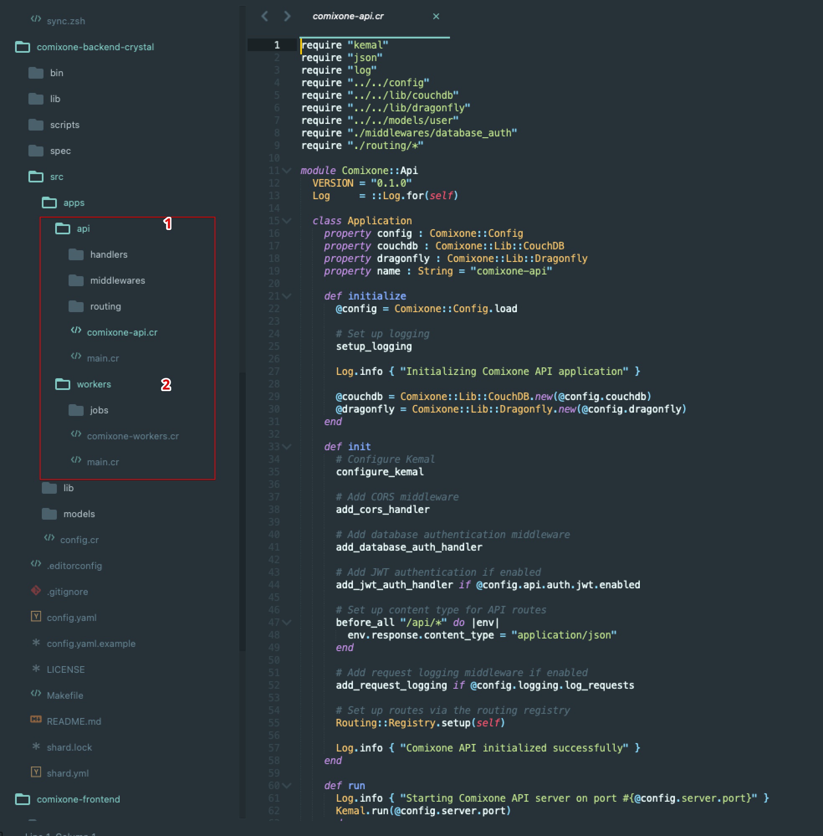
Task: Click 'property couchdb' line text
Action: pos(445,246)
